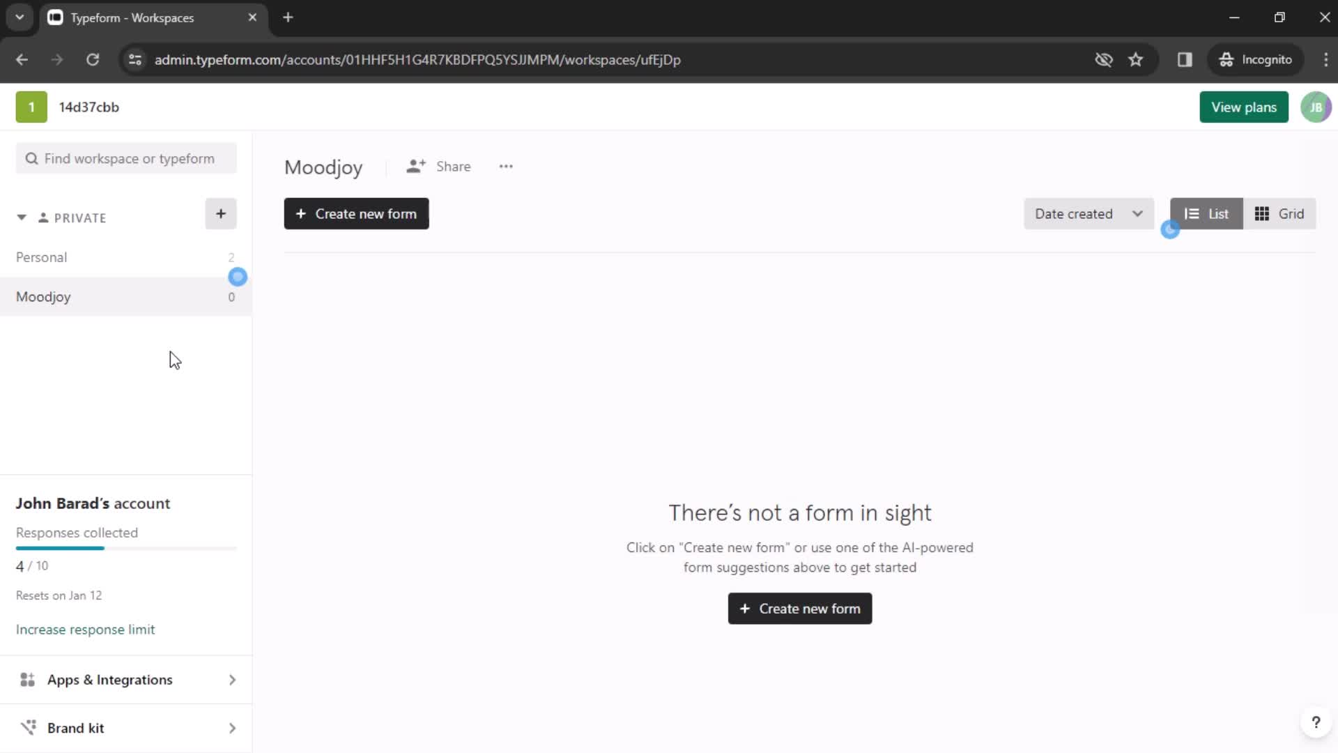Image resolution: width=1338 pixels, height=753 pixels.
Task: Click the response limit progress bar
Action: pyautogui.click(x=125, y=549)
